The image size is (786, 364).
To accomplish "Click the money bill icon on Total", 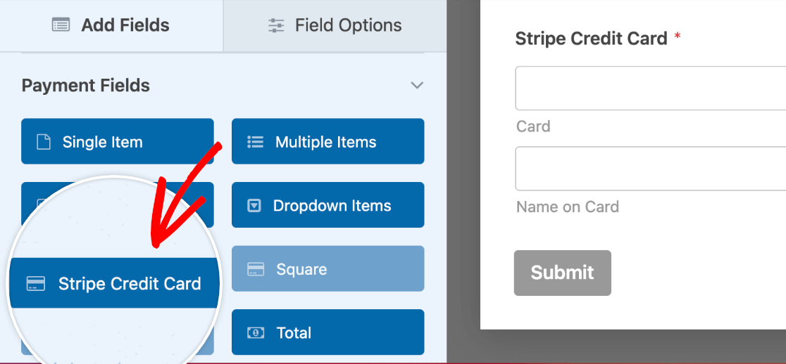I will tap(256, 332).
